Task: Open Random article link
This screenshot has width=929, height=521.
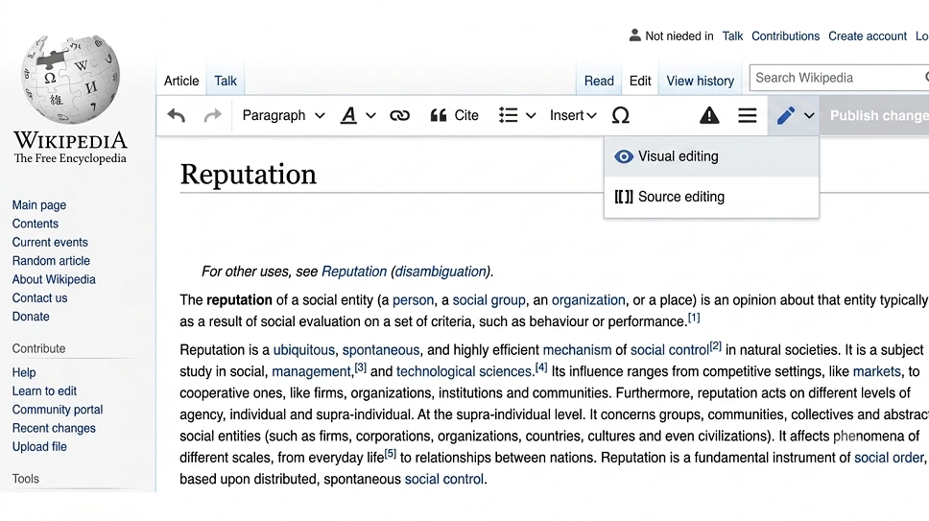Action: (51, 261)
